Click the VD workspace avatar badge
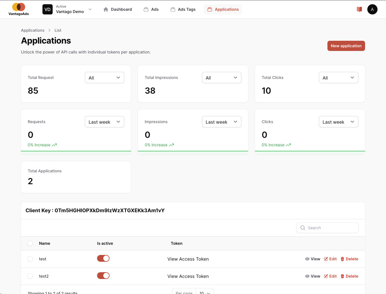This screenshot has height=294, width=386. (48, 9)
